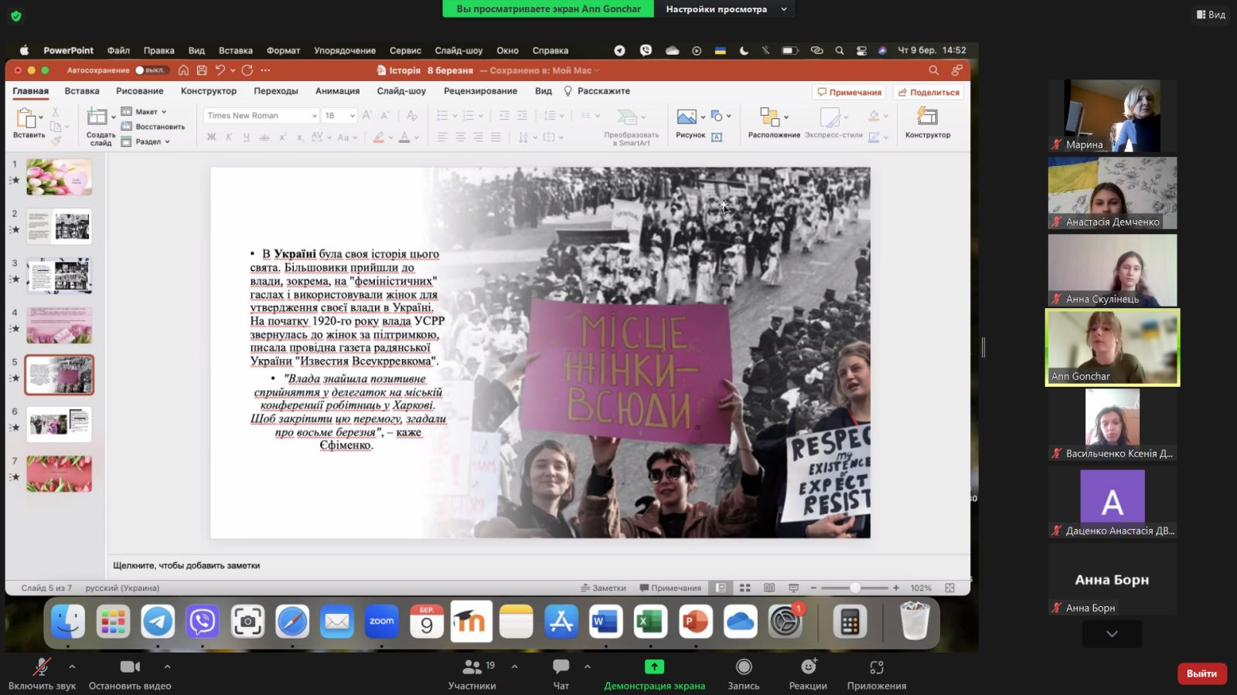Click the clear formatting icon
The width and height of the screenshot is (1237, 695).
(x=412, y=115)
